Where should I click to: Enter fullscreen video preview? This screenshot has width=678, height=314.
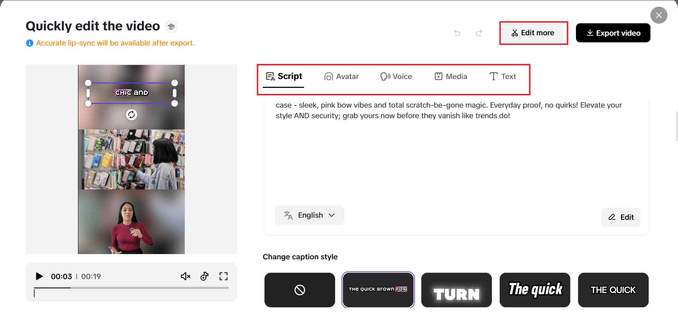click(x=223, y=276)
